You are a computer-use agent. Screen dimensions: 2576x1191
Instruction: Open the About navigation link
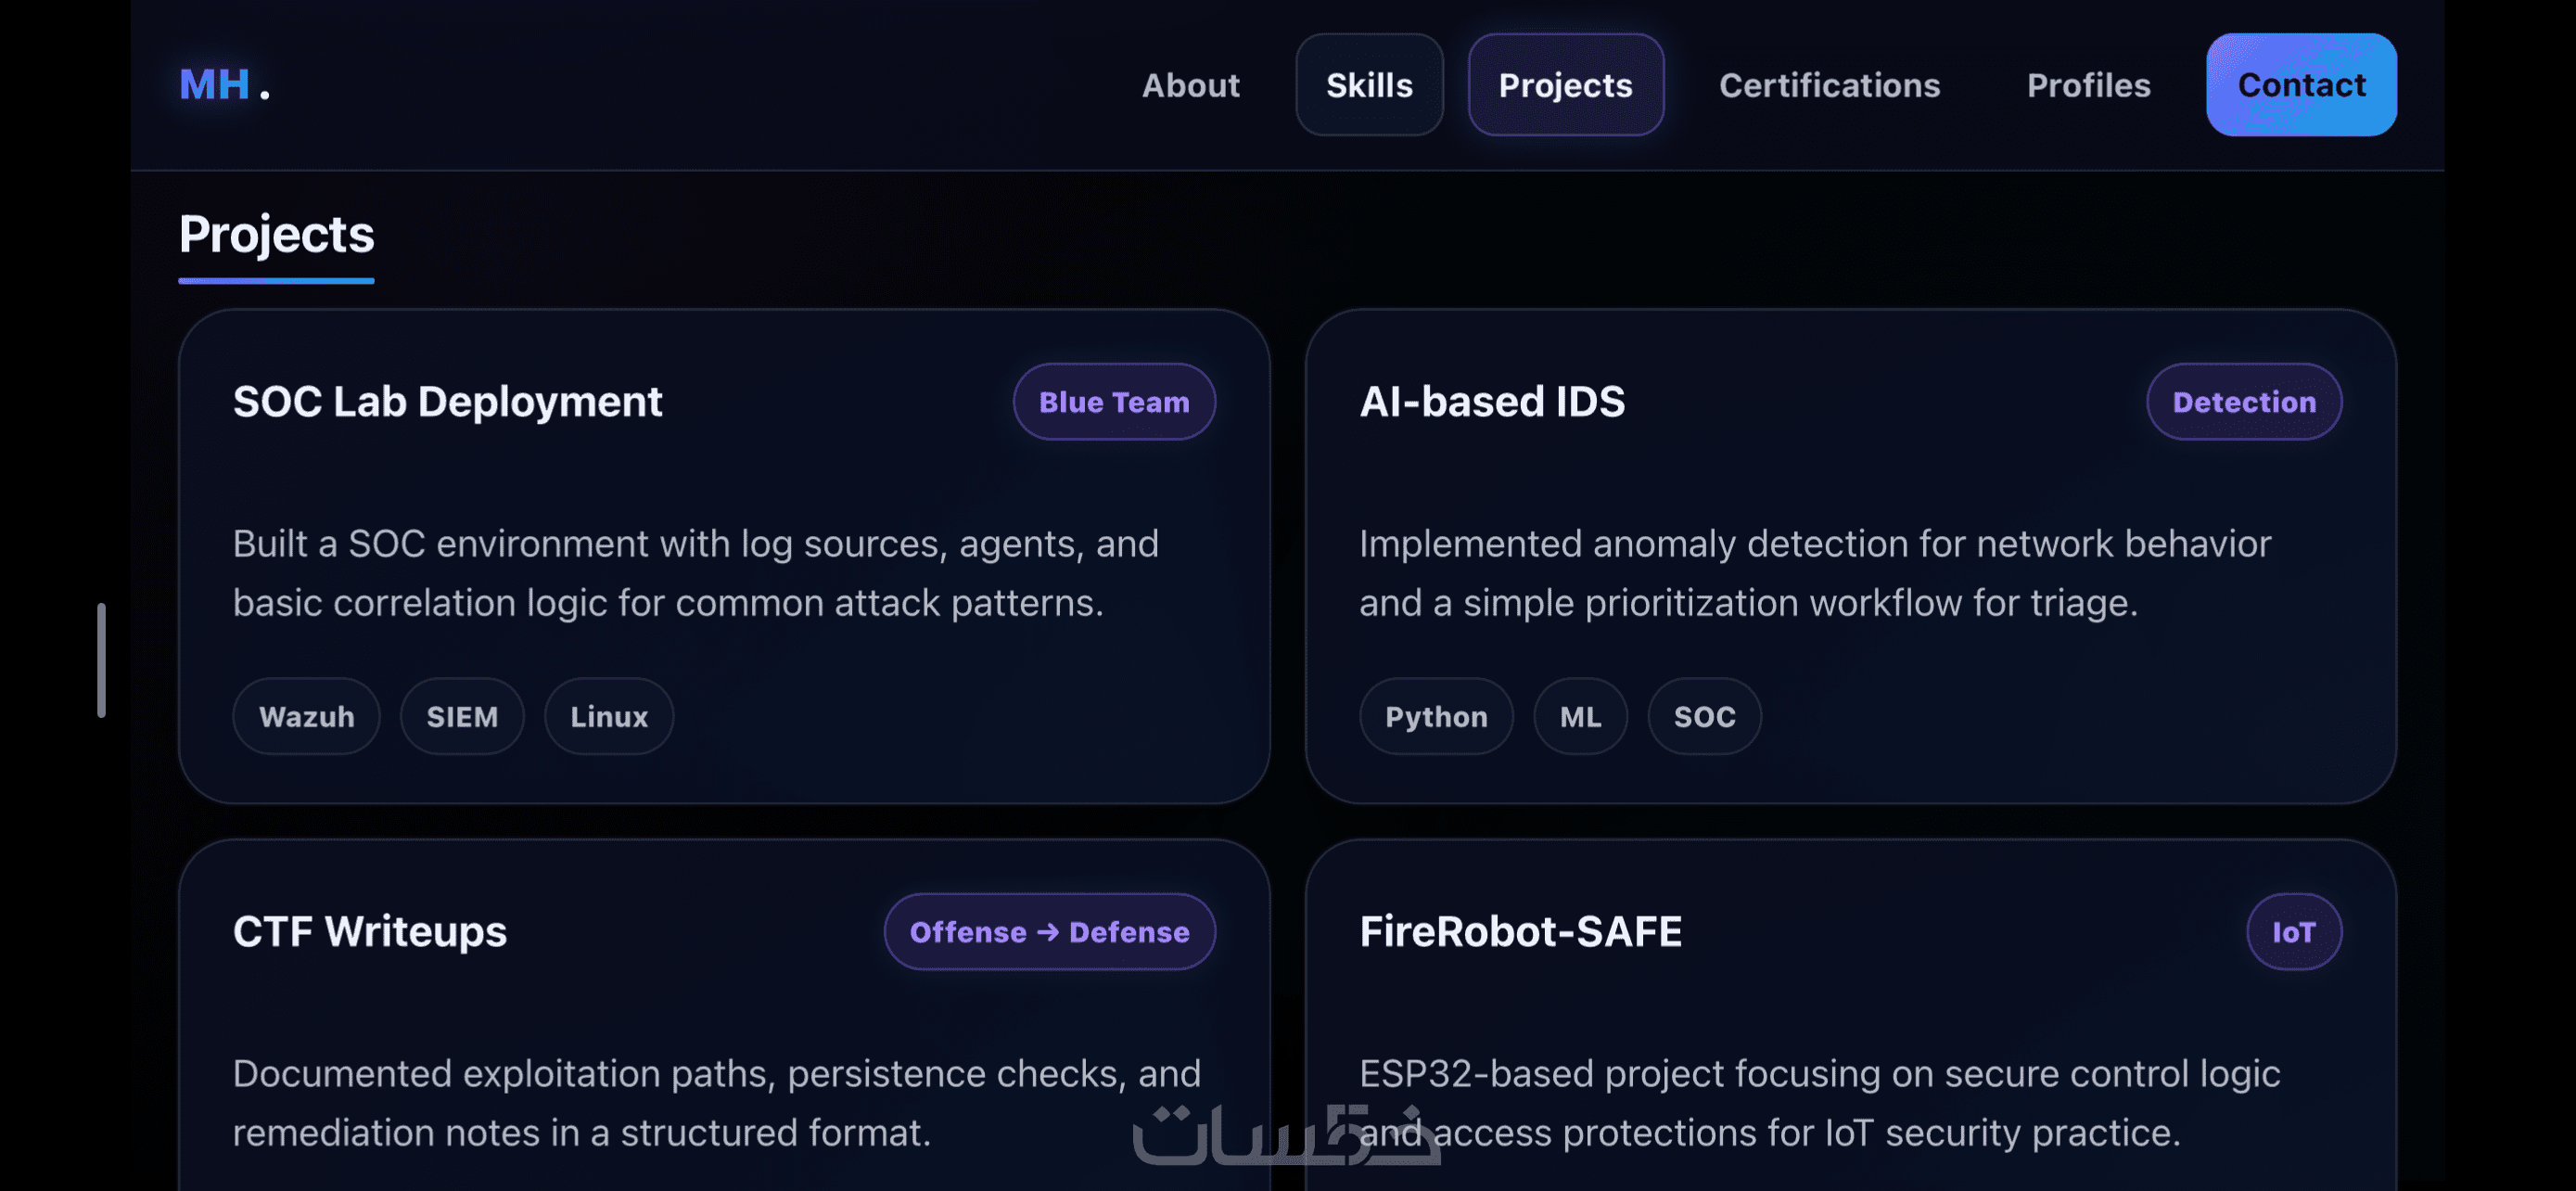coord(1190,85)
